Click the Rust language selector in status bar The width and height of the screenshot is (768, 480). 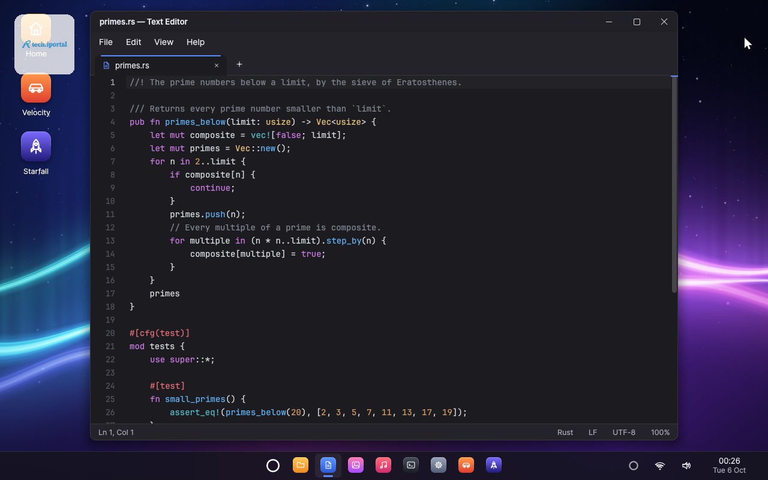[x=565, y=432]
